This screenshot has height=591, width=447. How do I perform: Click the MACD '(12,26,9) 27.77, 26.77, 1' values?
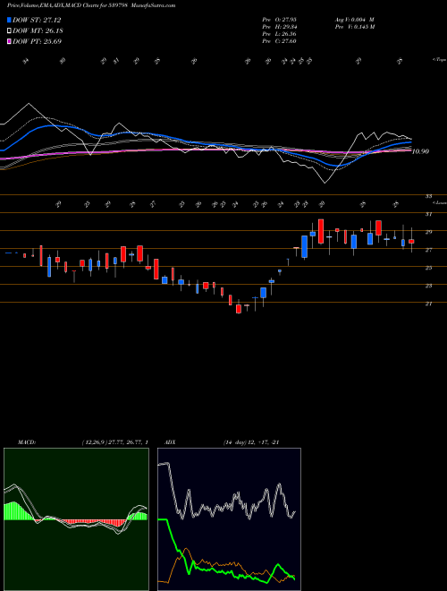pyautogui.click(x=114, y=442)
